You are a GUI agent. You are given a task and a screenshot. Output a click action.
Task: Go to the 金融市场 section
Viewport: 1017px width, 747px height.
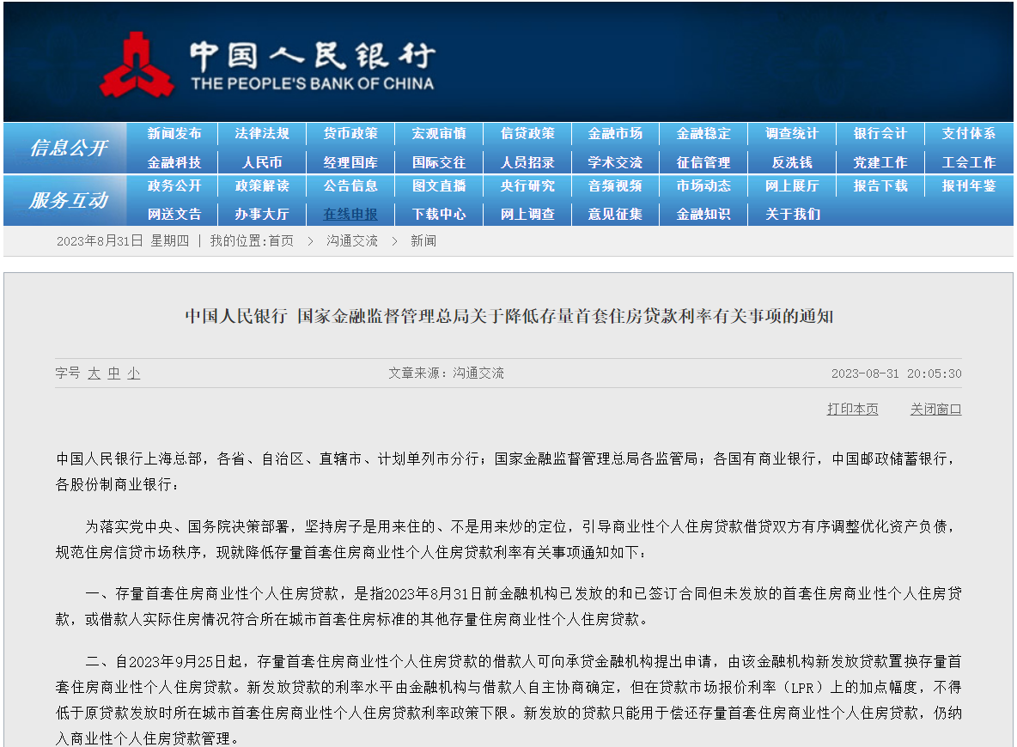(x=615, y=134)
